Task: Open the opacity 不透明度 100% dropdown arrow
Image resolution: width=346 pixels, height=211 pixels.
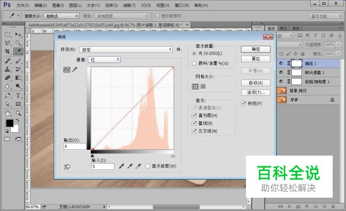Action: pos(339,45)
